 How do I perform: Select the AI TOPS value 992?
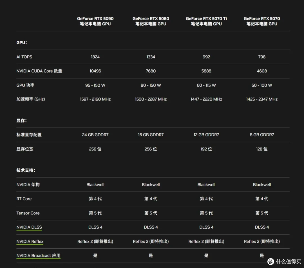click(x=206, y=57)
